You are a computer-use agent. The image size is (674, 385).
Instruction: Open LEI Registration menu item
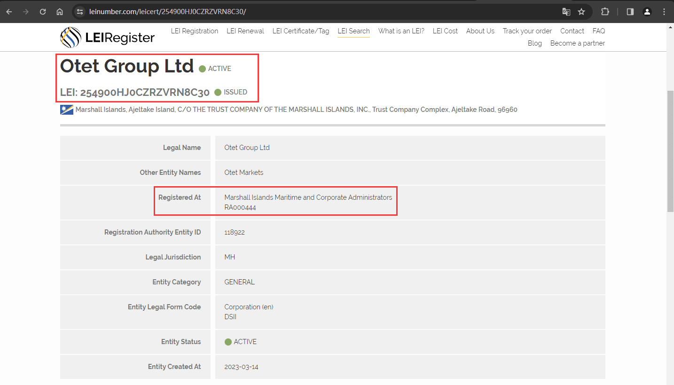(x=195, y=31)
